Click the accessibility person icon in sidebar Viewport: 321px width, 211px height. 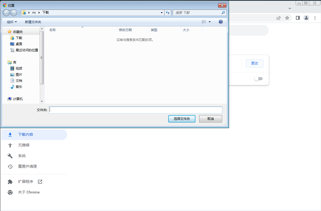(10, 145)
